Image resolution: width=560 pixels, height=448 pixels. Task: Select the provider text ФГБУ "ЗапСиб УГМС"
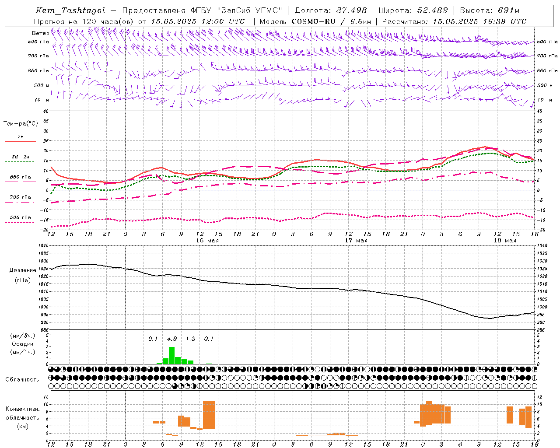pos(237,10)
